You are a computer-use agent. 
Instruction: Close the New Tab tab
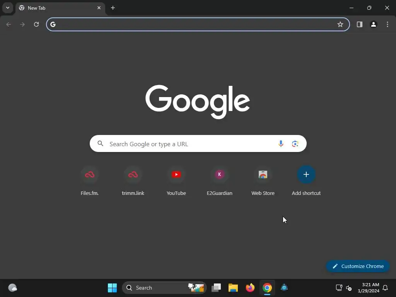99,8
